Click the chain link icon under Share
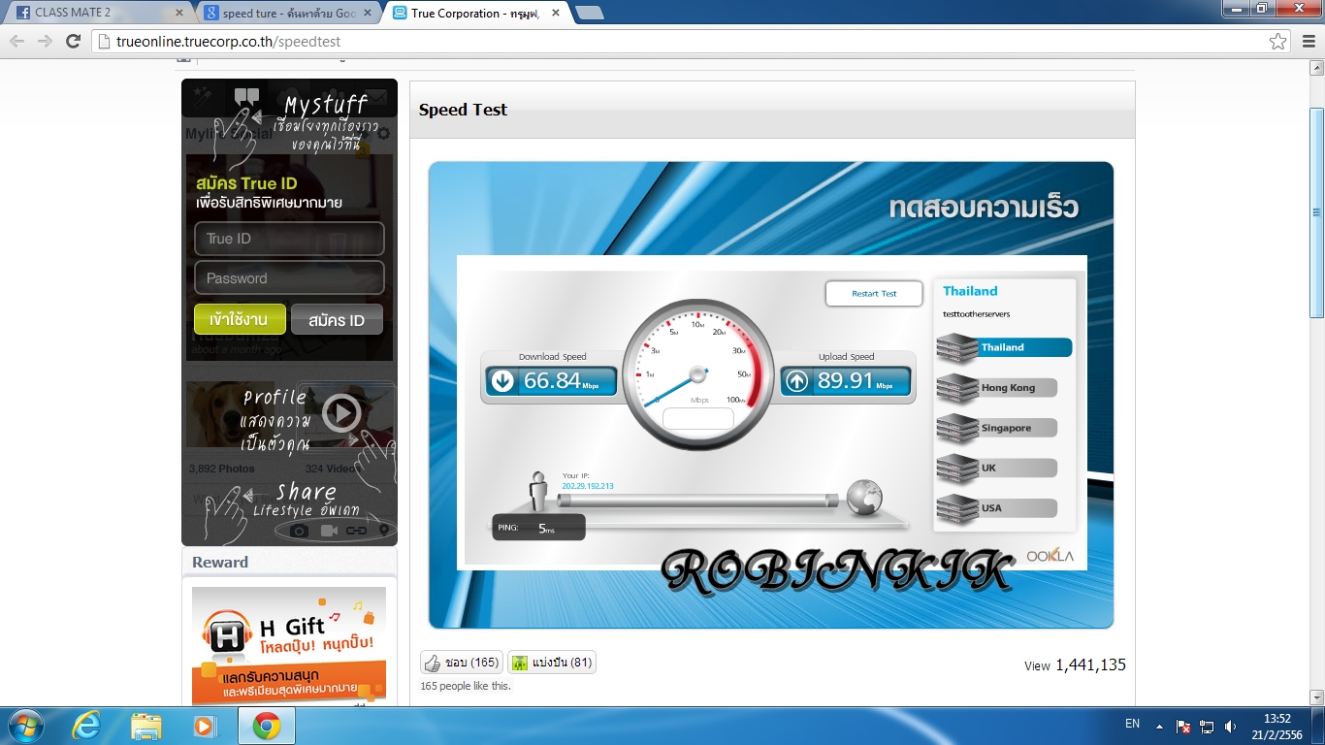This screenshot has height=745, width=1325. point(357,531)
